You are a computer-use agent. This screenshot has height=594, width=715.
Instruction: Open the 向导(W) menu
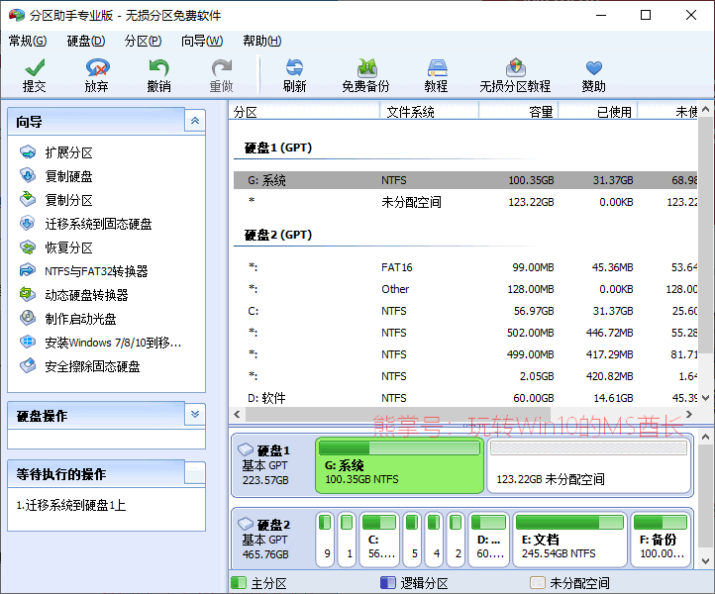[202, 41]
